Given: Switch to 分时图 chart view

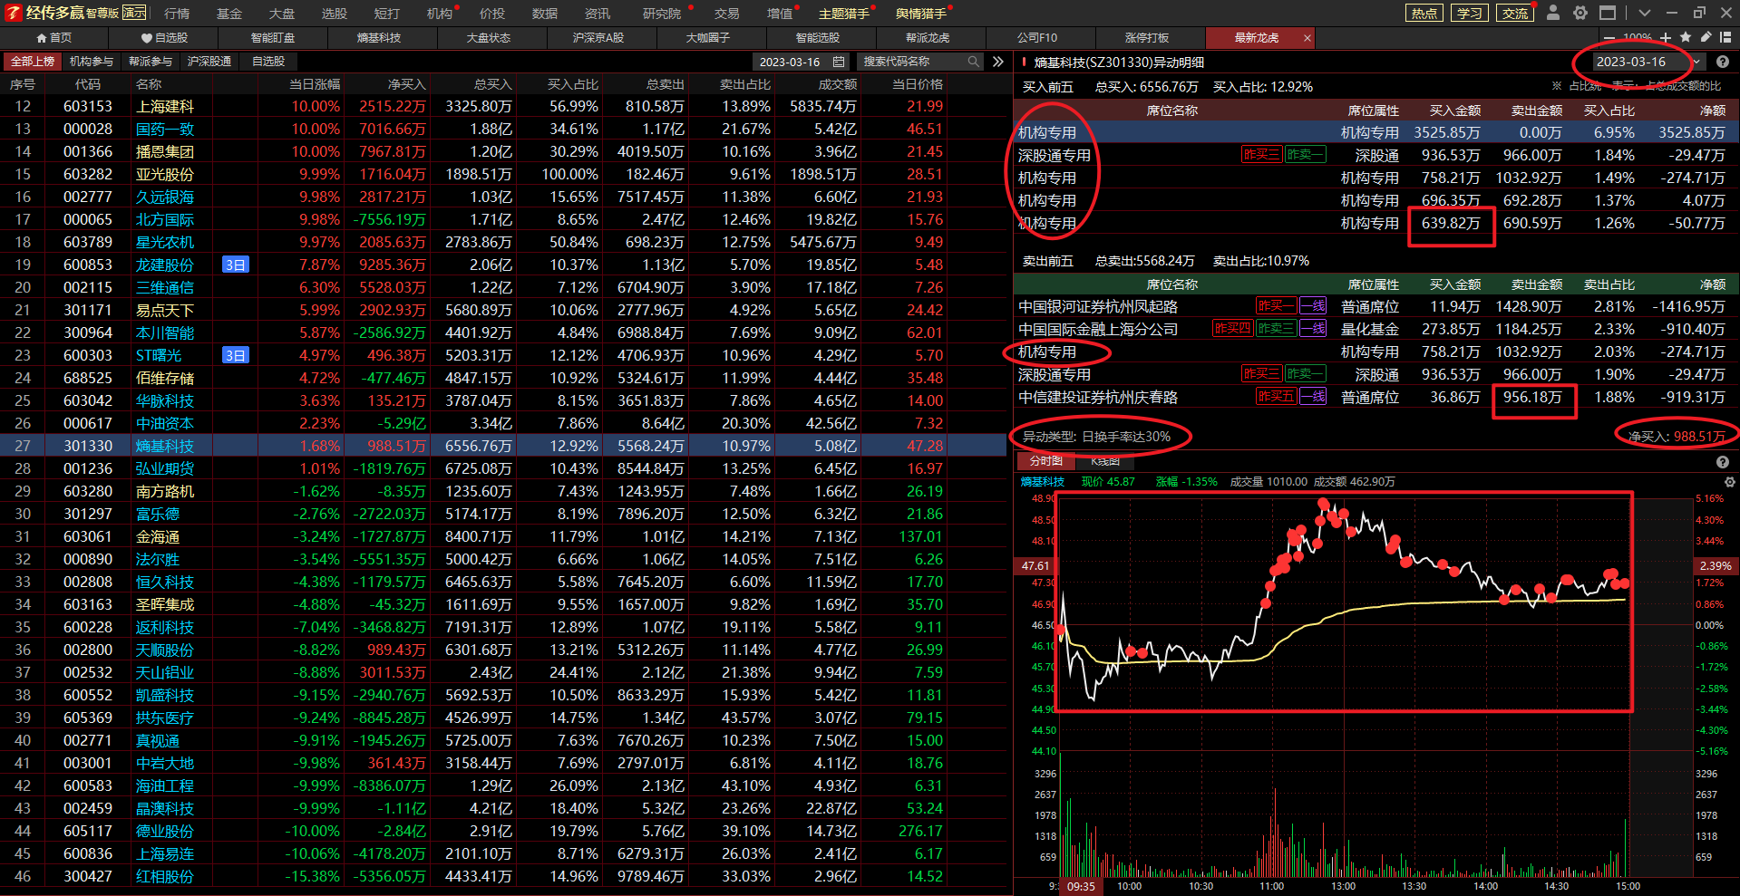Looking at the screenshot, I should [1046, 461].
